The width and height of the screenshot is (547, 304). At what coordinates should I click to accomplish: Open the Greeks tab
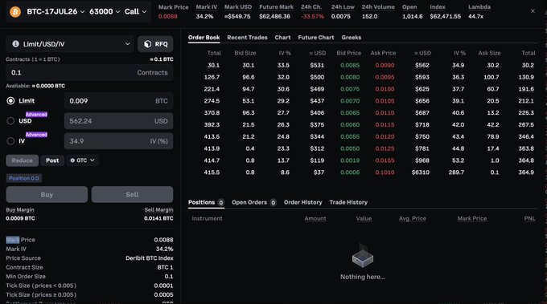(352, 38)
